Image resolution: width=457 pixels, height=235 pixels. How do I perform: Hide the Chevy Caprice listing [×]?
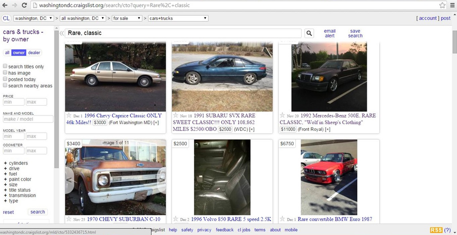tap(156, 123)
